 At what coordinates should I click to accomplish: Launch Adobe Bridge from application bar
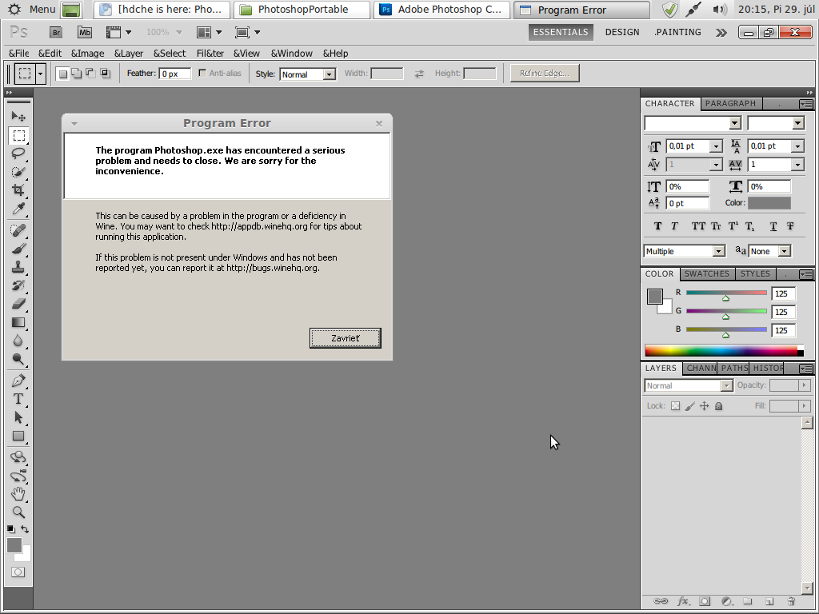[x=56, y=32]
